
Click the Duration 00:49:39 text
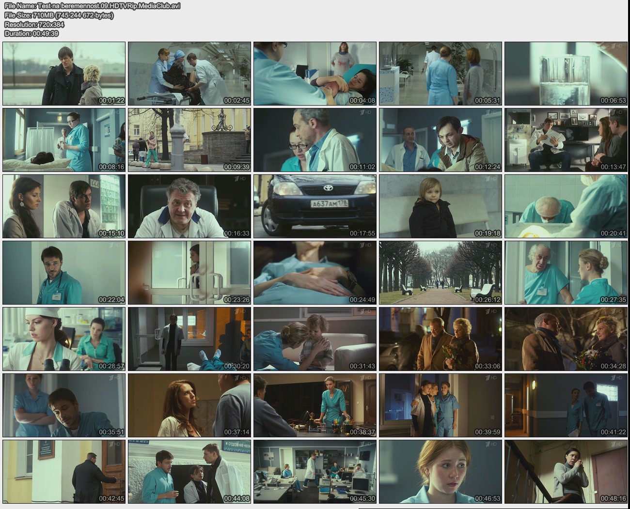pos(31,33)
